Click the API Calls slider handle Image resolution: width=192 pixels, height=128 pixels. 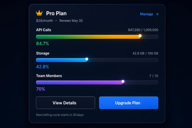point(140,36)
